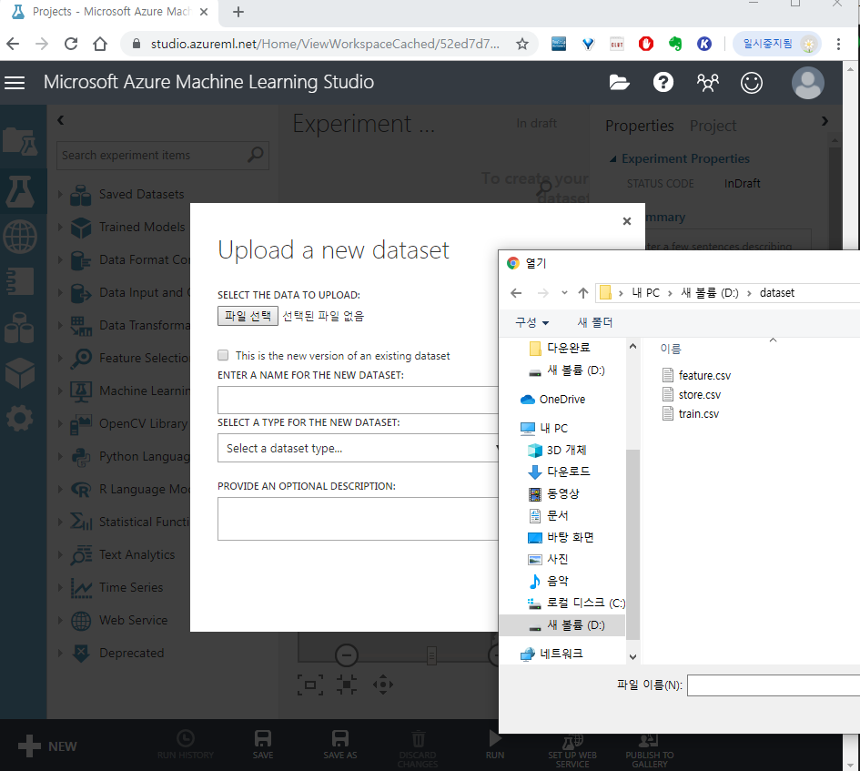Open Datasets icon in left sidebar
860x771 pixels.
coord(20,328)
